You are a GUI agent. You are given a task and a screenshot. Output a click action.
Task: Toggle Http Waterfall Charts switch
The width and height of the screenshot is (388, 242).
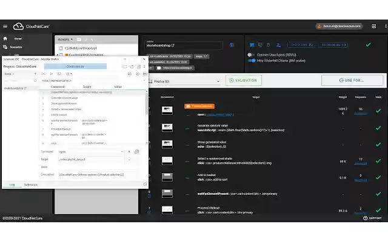coord(252,60)
